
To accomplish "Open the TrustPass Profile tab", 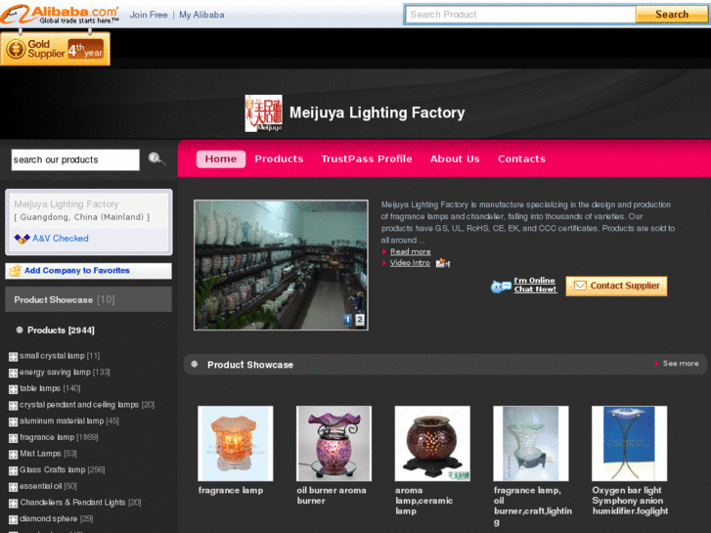I will pyautogui.click(x=367, y=159).
